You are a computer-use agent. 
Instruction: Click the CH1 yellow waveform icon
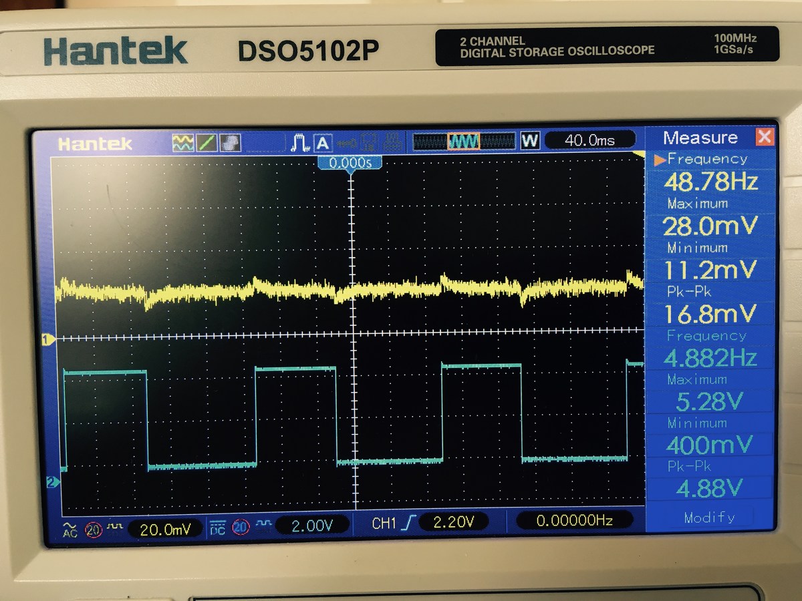[114, 527]
